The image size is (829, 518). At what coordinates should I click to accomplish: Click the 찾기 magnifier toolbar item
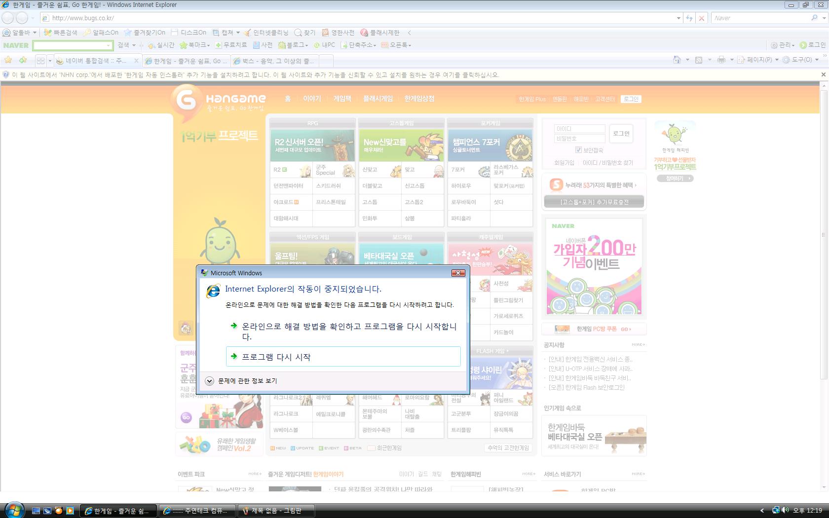coord(304,33)
